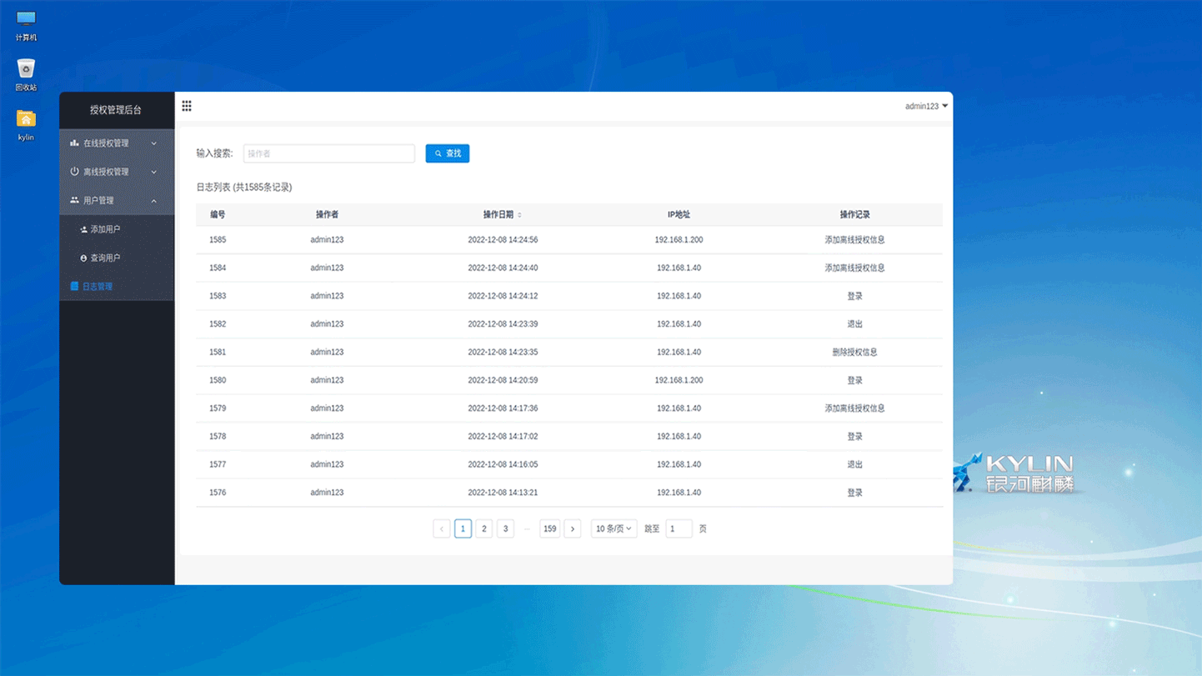1202x676 pixels.
Task: Click IP 192.168.1.200 in row 1585
Action: click(x=679, y=240)
